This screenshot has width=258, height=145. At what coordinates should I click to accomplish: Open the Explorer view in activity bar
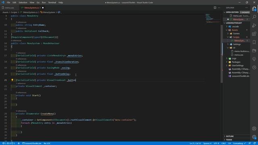point(254,9)
